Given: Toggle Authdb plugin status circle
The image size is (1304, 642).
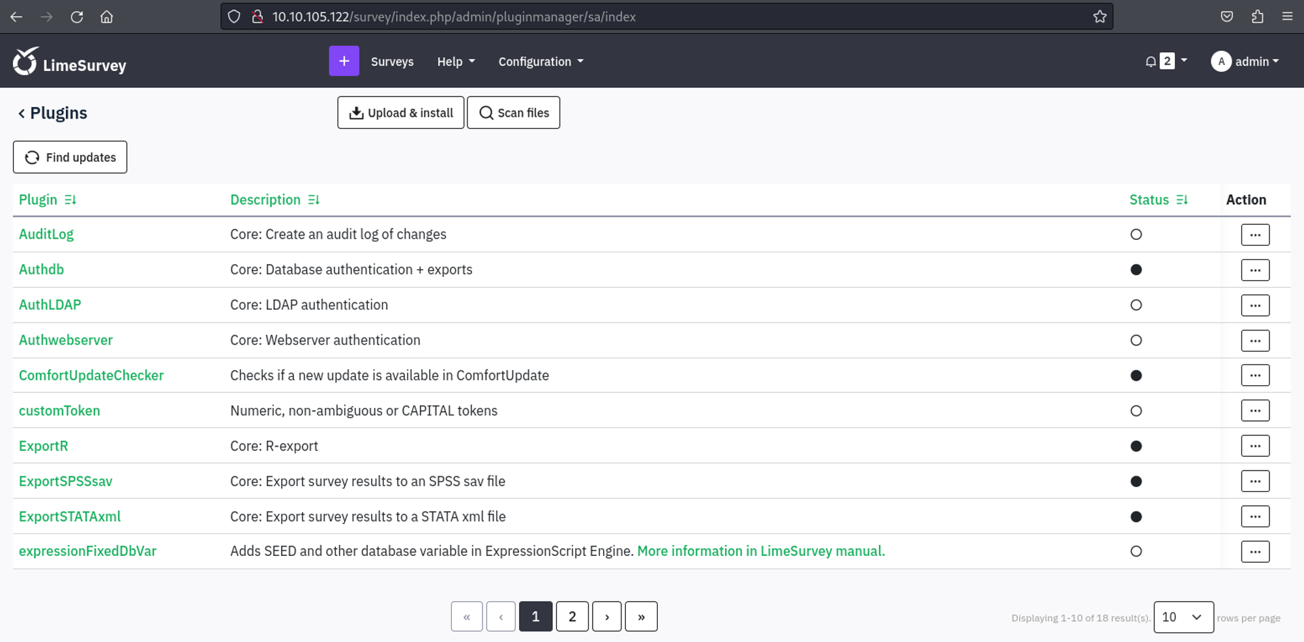Looking at the screenshot, I should (x=1136, y=270).
